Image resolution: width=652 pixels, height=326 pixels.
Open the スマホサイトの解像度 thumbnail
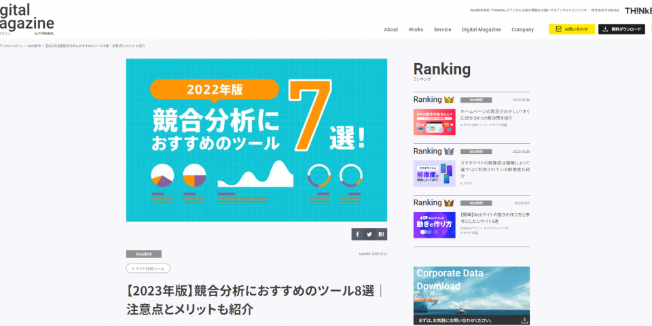435,173
